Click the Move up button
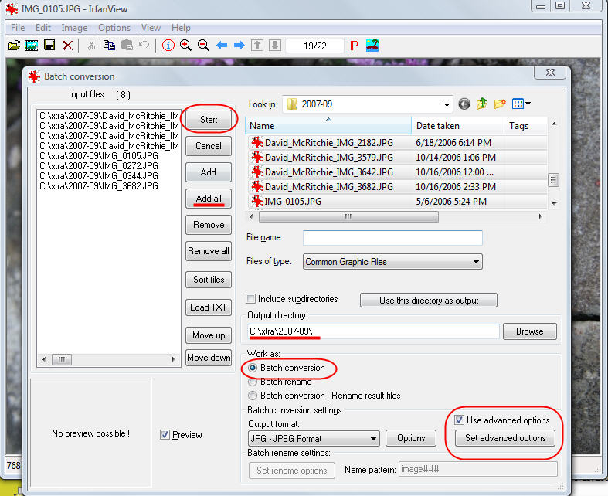Image resolution: width=608 pixels, height=496 pixels. click(209, 335)
